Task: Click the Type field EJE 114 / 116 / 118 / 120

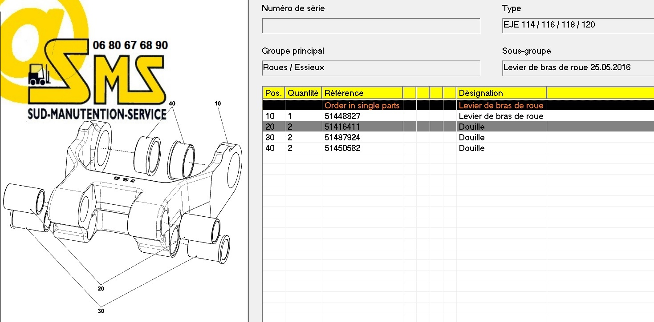Action: pos(578,25)
